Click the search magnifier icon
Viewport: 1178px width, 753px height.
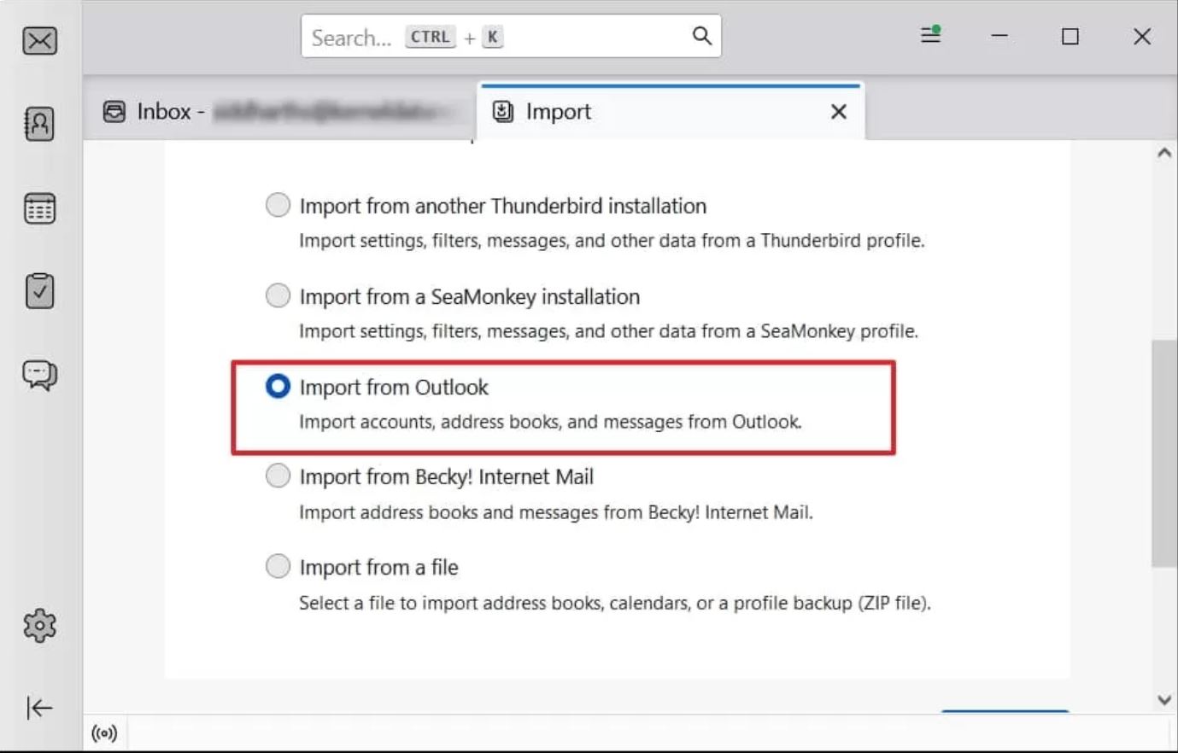click(701, 36)
